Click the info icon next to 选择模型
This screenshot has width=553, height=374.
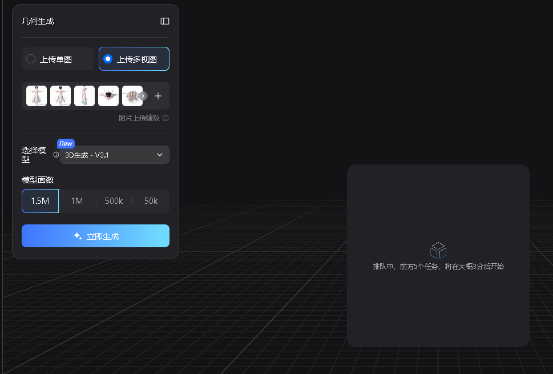[x=56, y=155]
